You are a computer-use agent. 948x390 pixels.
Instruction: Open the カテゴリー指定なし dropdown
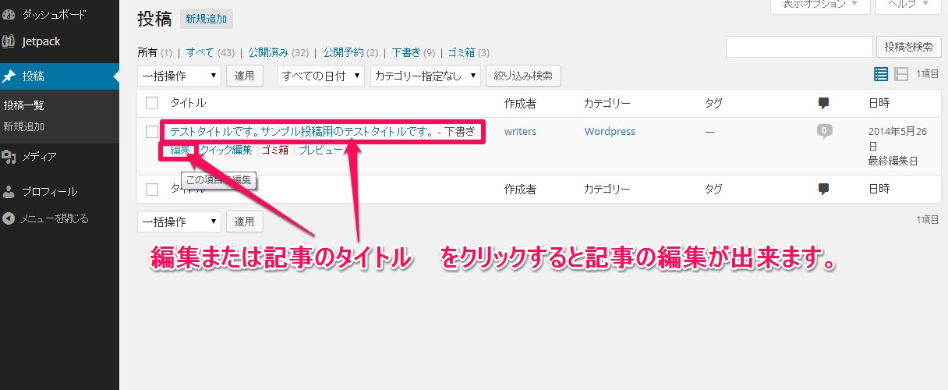click(x=425, y=76)
